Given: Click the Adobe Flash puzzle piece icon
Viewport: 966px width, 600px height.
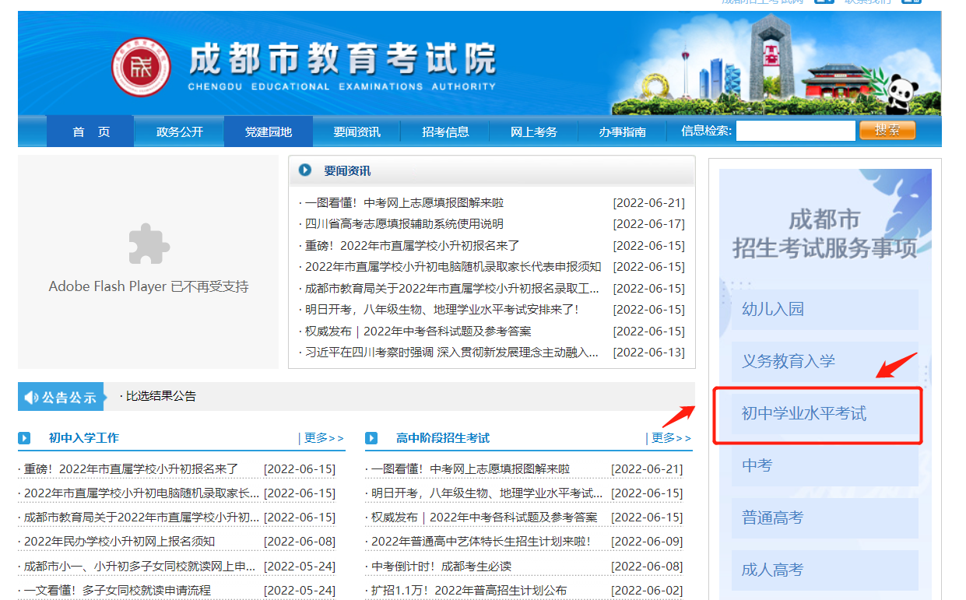Looking at the screenshot, I should click(x=149, y=244).
